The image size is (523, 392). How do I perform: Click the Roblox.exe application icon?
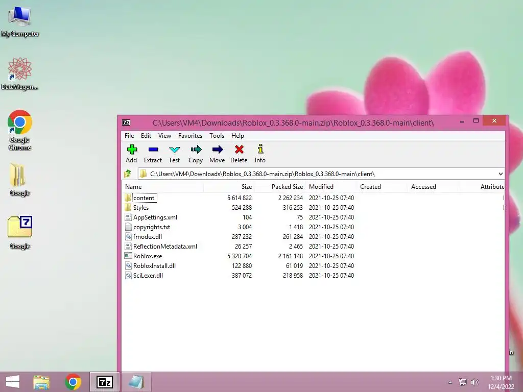[128, 256]
